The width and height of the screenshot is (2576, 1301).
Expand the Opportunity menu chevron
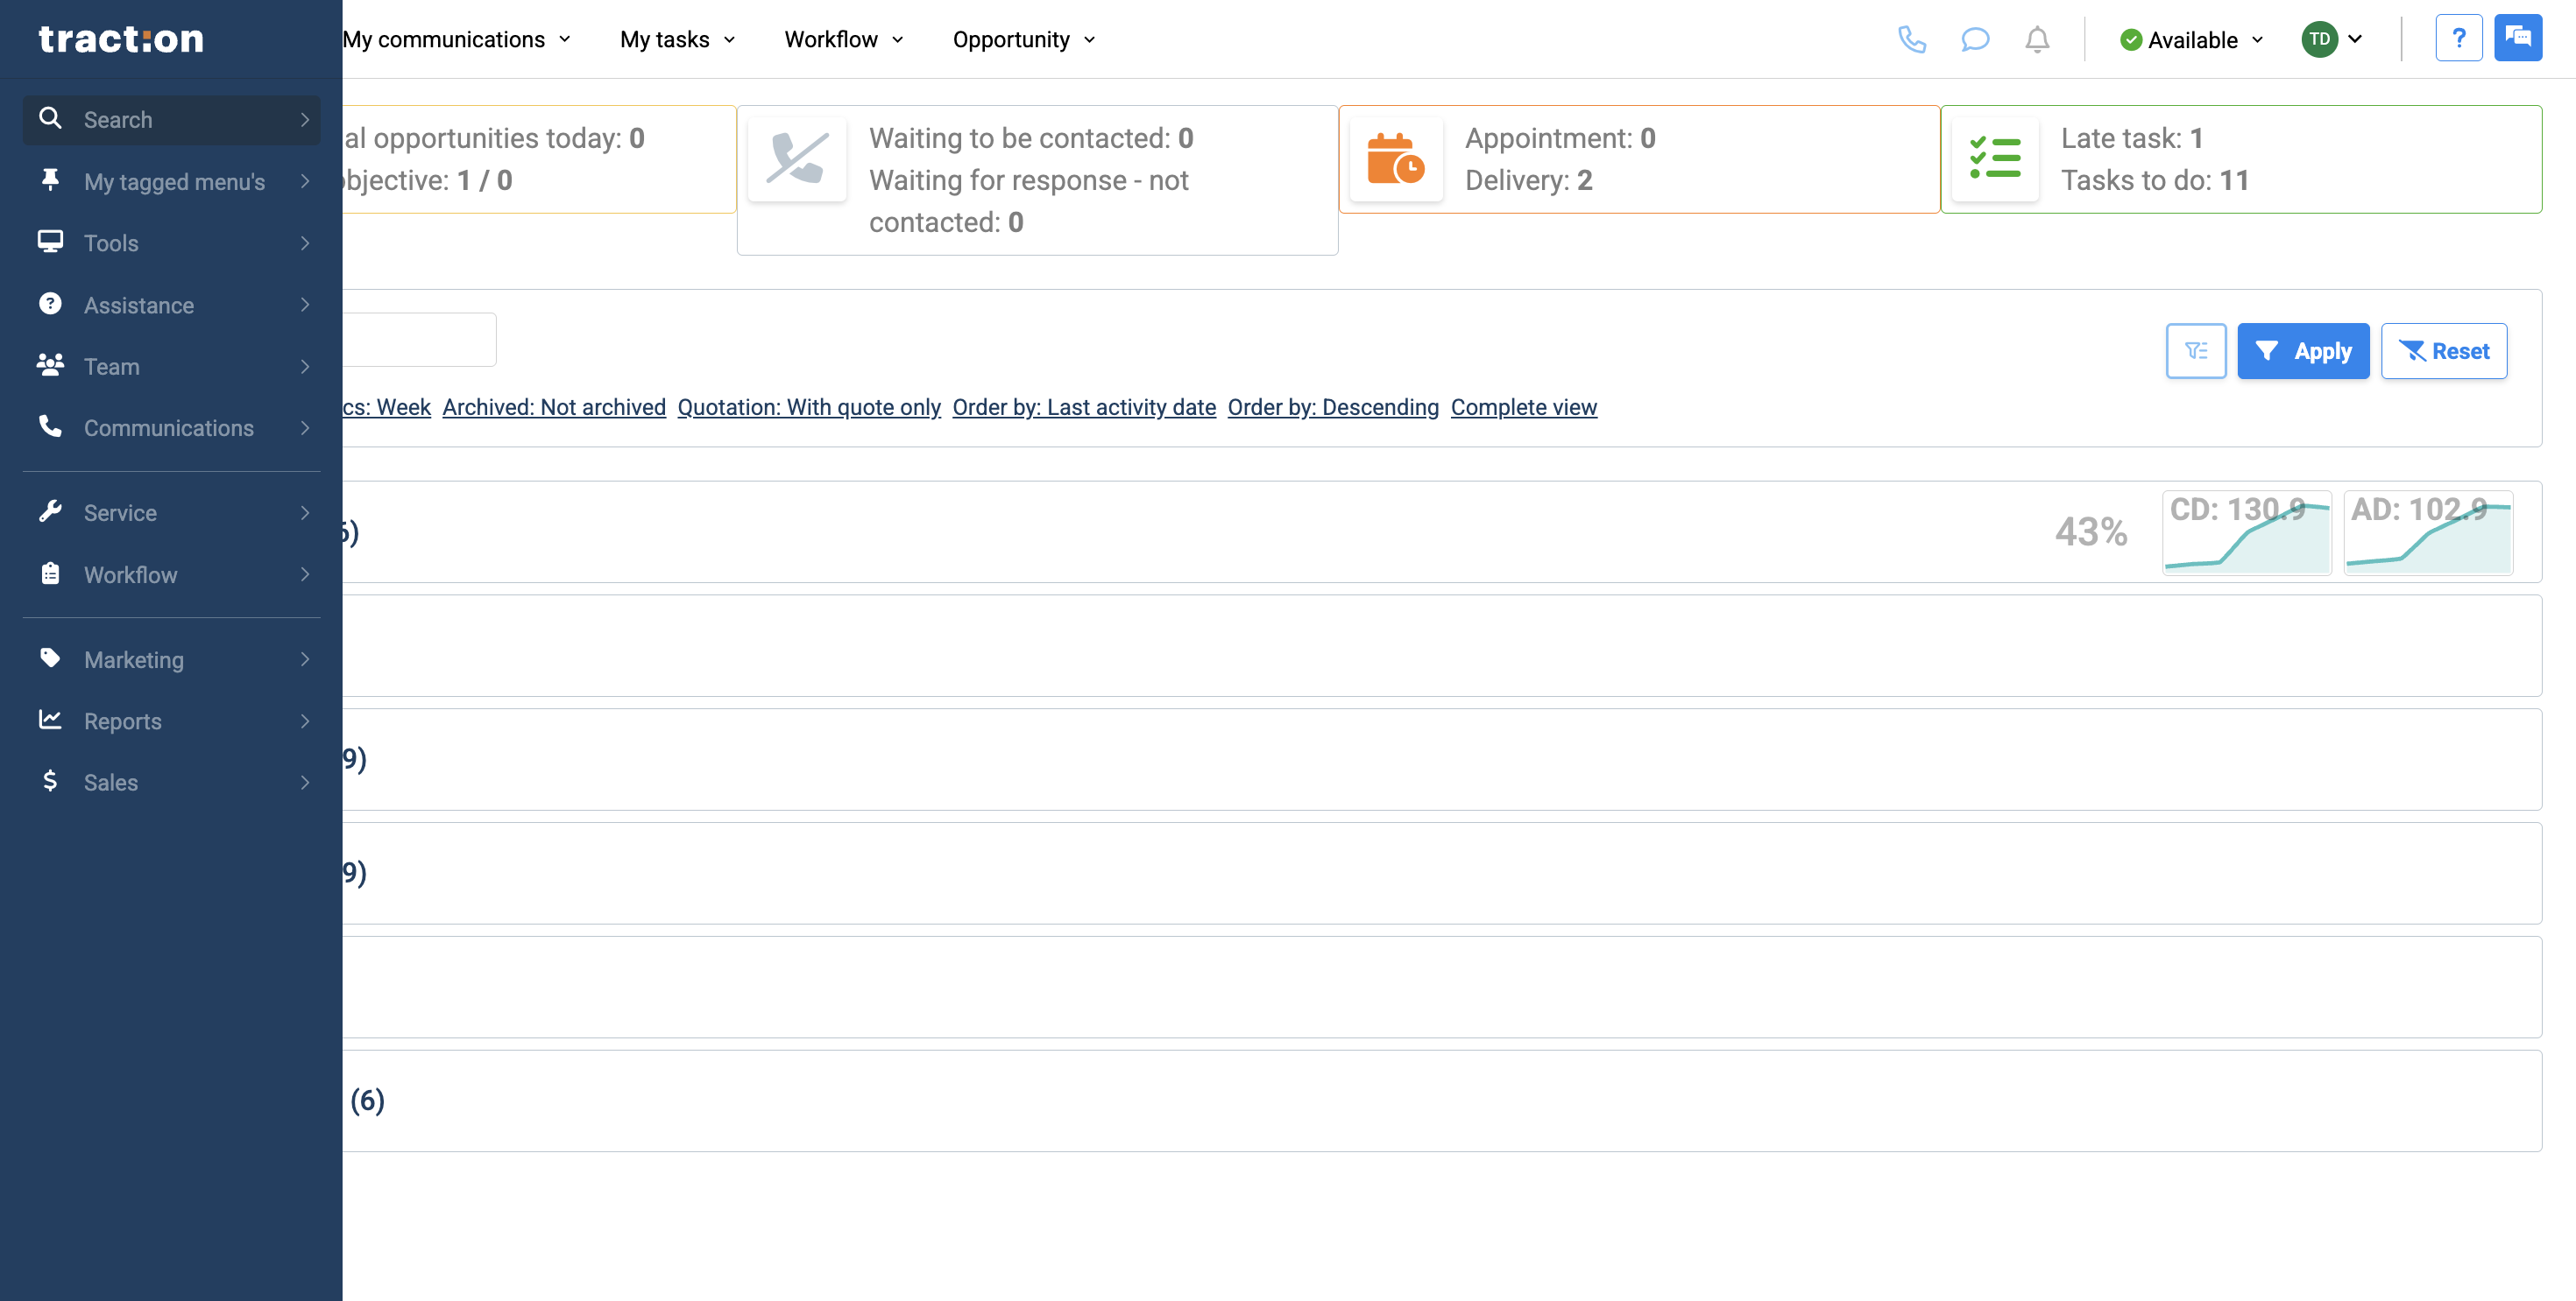tap(1090, 40)
